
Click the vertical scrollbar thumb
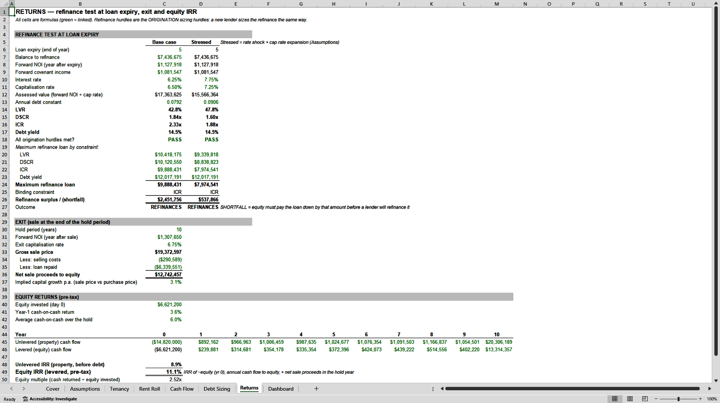point(716,181)
